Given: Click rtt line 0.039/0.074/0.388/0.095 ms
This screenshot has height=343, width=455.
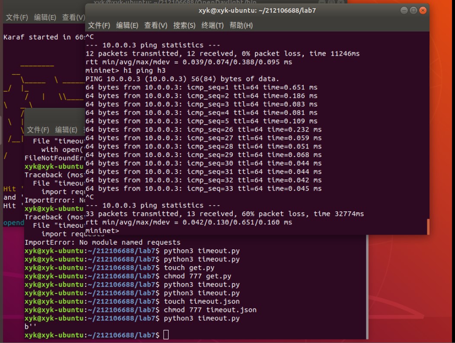Looking at the screenshot, I should point(189,62).
